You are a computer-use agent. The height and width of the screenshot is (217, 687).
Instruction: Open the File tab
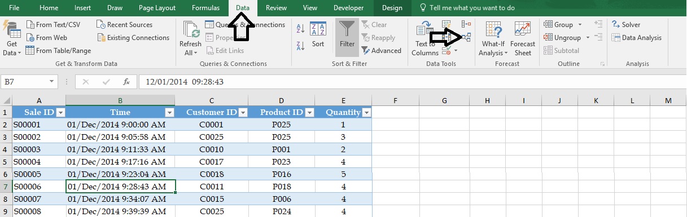(x=15, y=8)
